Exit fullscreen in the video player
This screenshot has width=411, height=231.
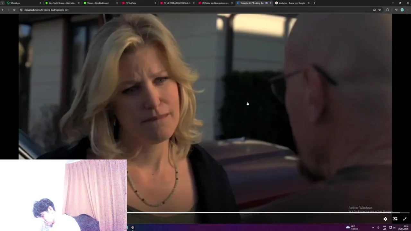(x=405, y=219)
